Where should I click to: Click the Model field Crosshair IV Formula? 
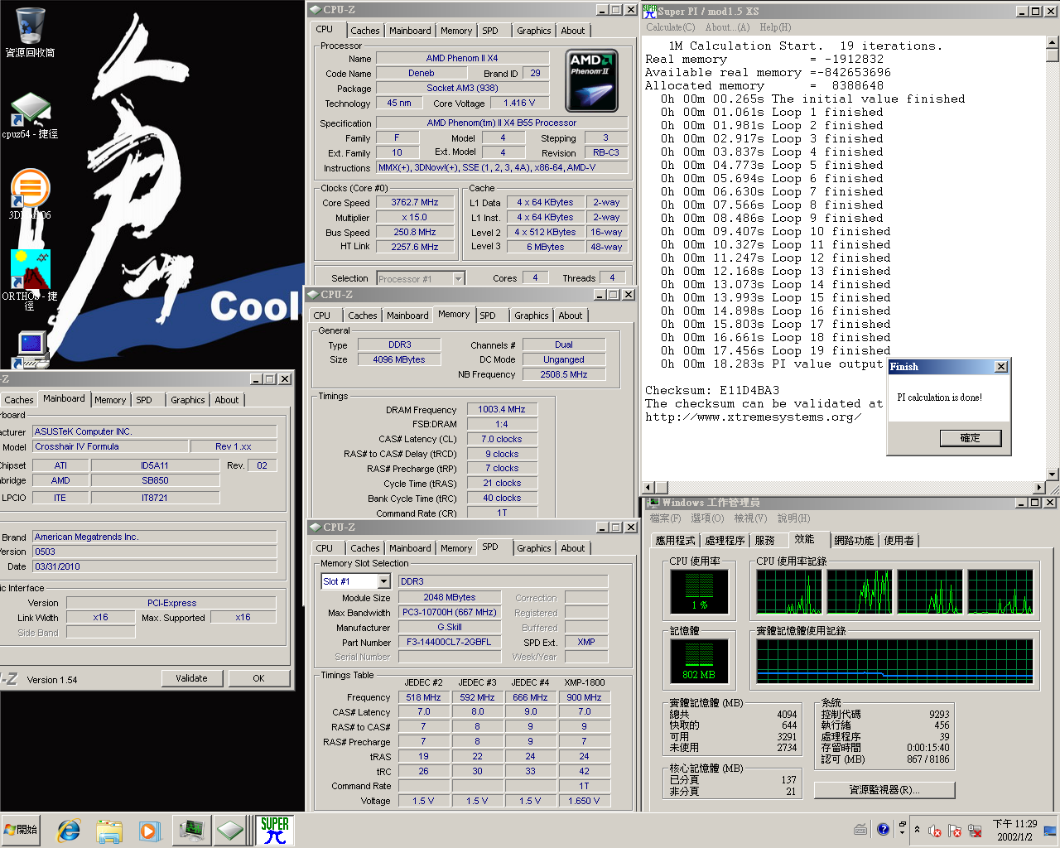pyautogui.click(x=110, y=446)
